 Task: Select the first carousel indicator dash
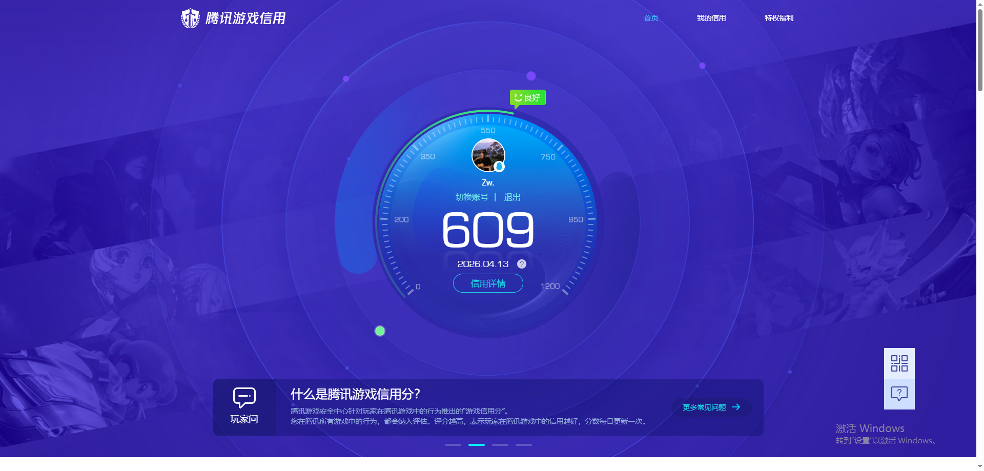coord(453,445)
